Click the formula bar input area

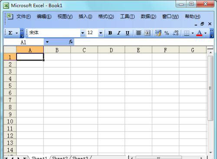(144, 42)
